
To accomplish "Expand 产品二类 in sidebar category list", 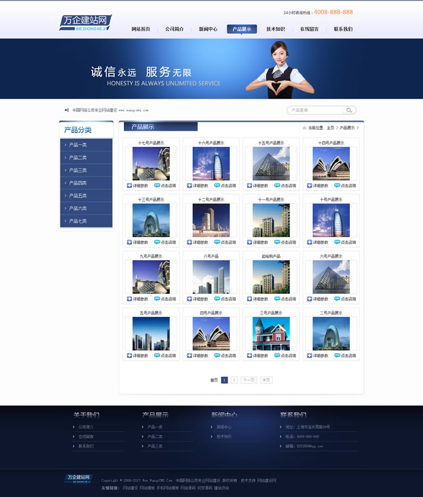I will 86,158.
